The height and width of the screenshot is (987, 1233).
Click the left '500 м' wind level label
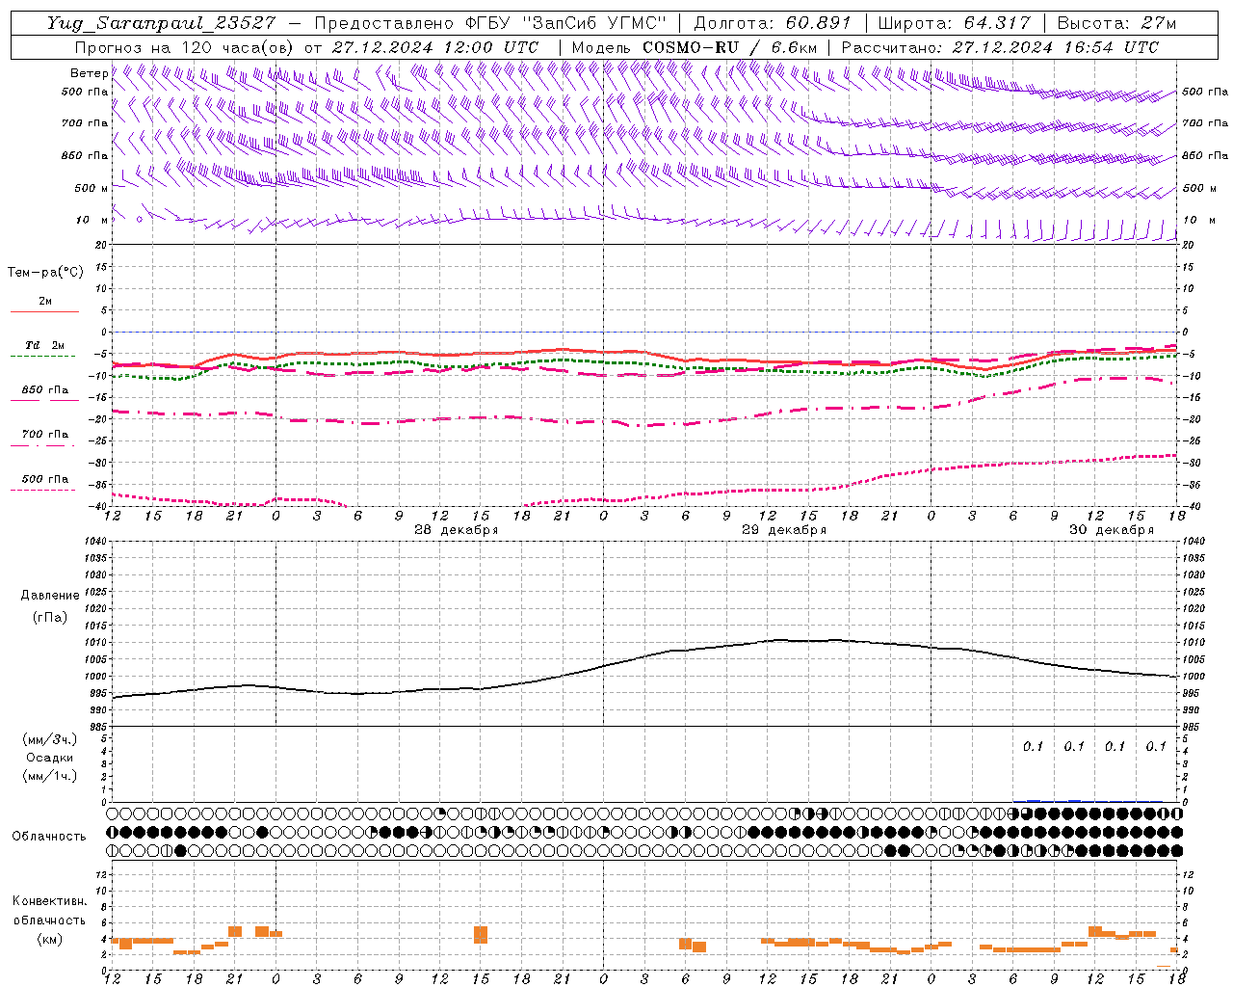click(x=92, y=188)
